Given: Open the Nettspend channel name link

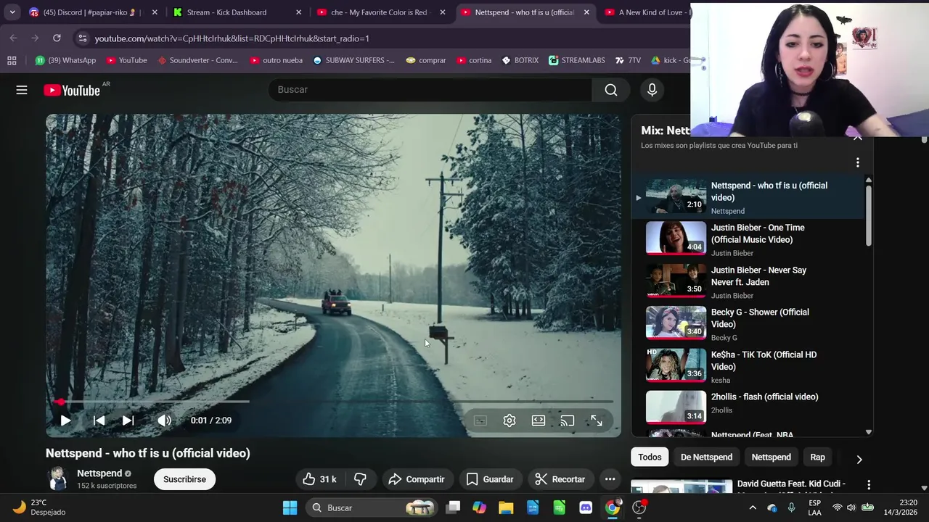Looking at the screenshot, I should 99,473.
